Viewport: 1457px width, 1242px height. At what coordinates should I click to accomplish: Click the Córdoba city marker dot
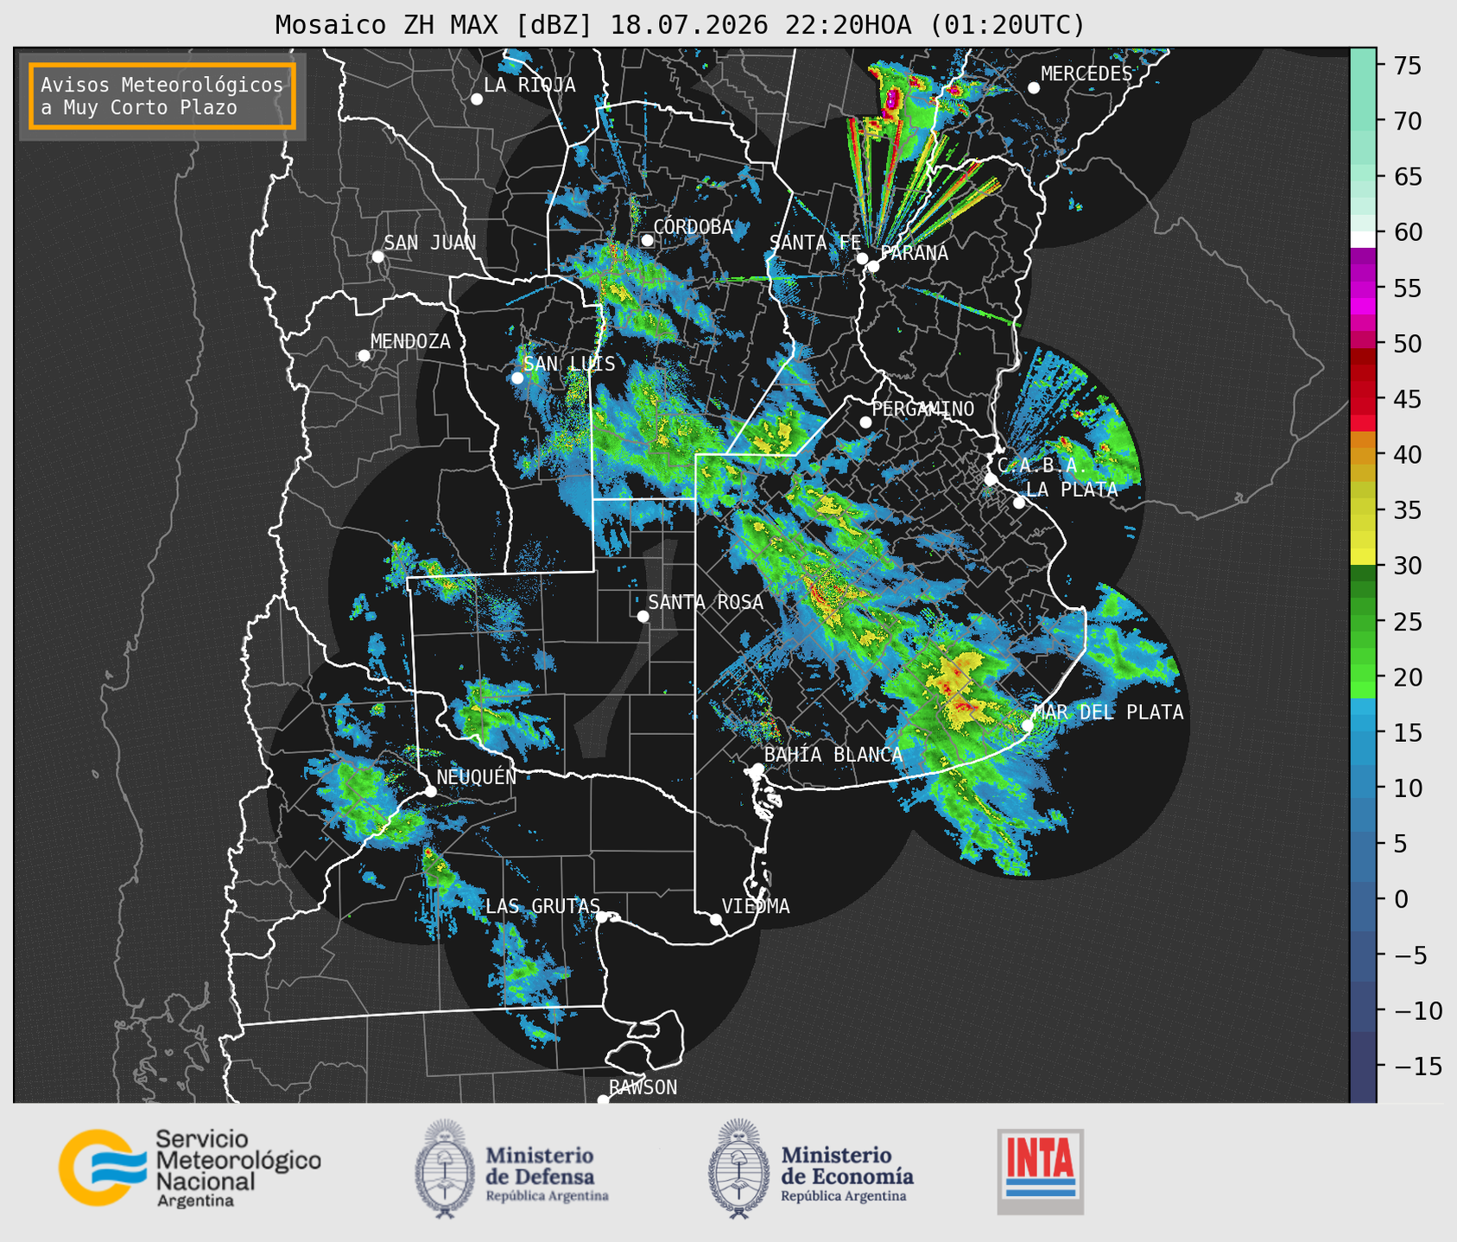[x=647, y=240]
